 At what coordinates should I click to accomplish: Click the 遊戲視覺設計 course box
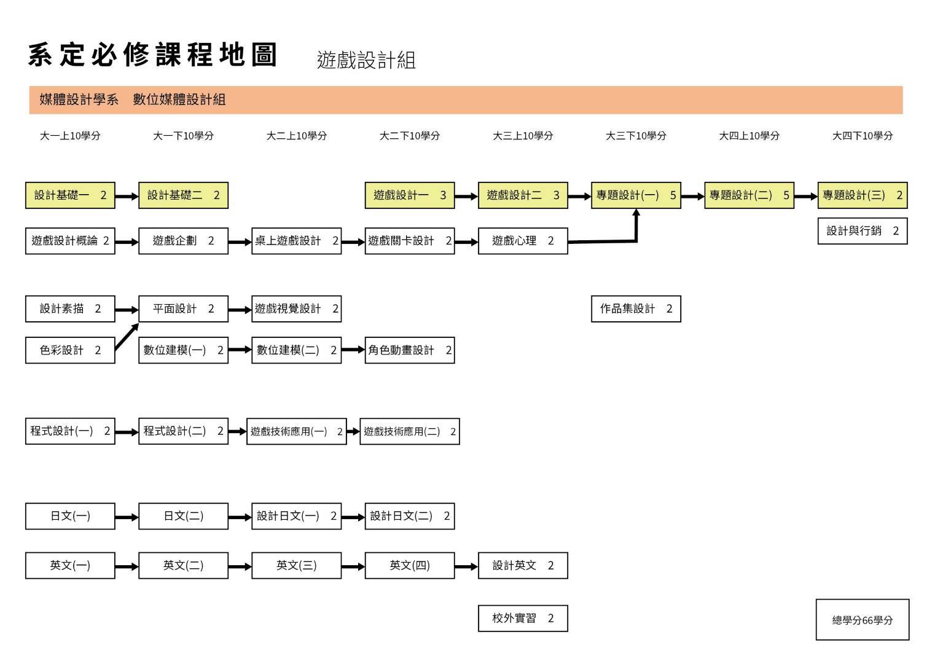pyautogui.click(x=296, y=309)
